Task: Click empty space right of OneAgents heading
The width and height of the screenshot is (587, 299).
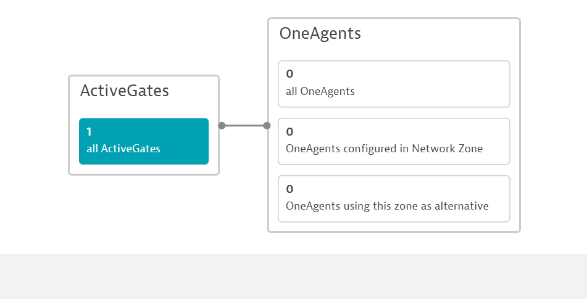Action: pyautogui.click(x=438, y=34)
